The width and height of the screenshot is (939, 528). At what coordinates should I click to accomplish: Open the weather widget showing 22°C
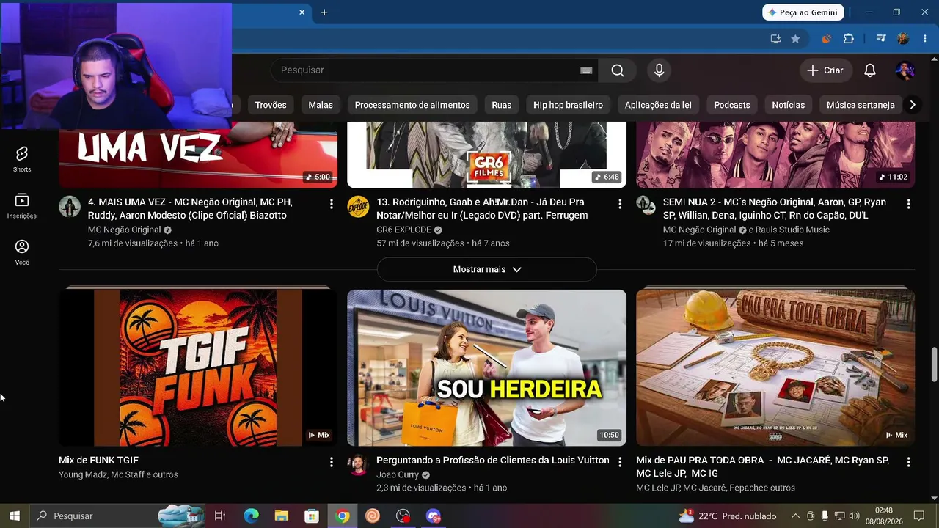tap(728, 516)
